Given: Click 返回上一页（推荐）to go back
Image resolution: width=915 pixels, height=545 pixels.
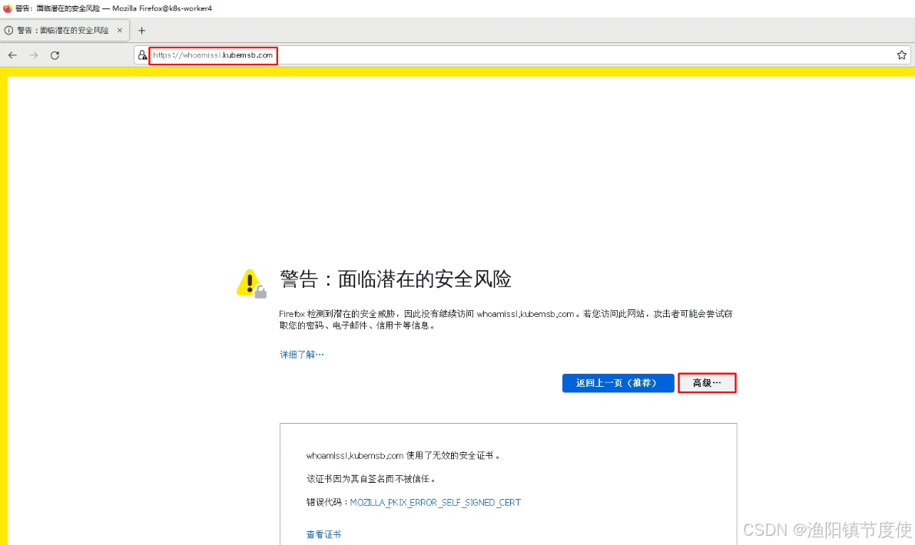Looking at the screenshot, I should pyautogui.click(x=618, y=382).
